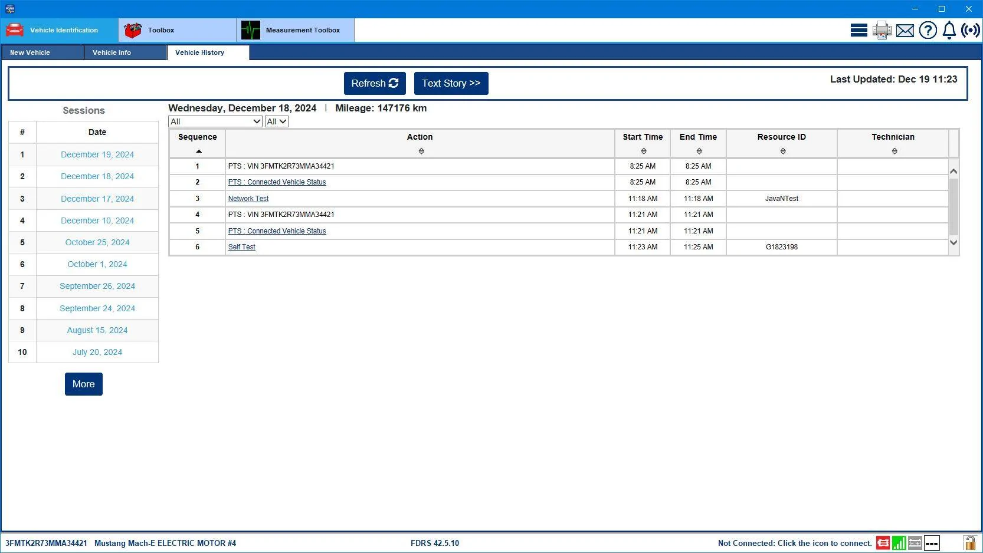Click the gray battery icon in status bar
This screenshot has width=983, height=553.
click(915, 543)
